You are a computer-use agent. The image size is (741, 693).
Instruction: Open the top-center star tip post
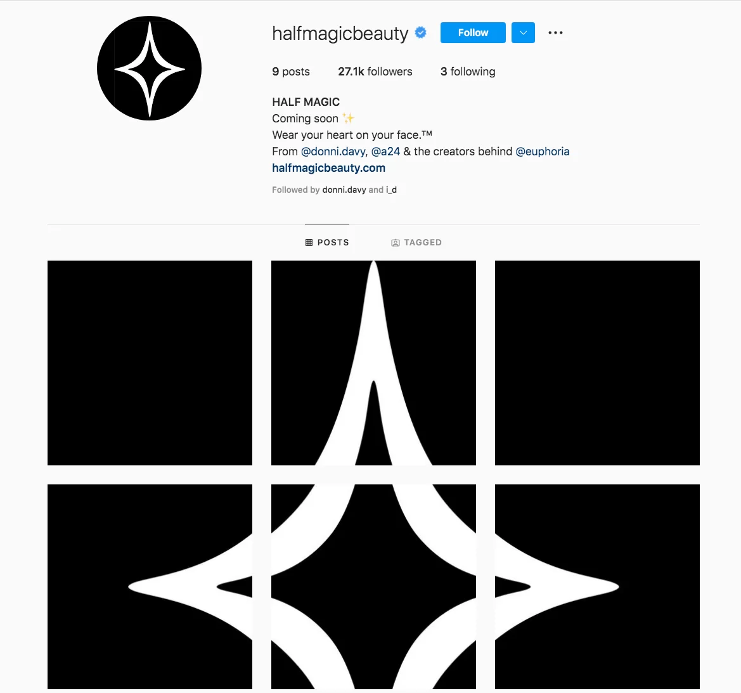click(373, 363)
